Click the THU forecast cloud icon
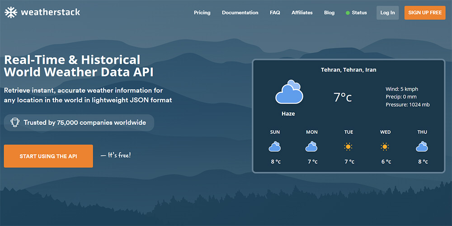Viewport: 452px width, 226px height. (x=422, y=146)
